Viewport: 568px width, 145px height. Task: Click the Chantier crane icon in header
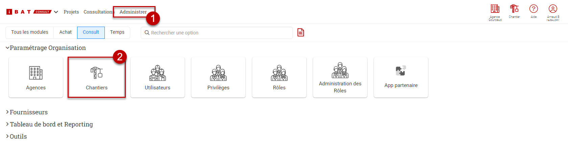click(x=514, y=11)
